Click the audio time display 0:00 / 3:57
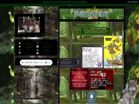This screenshot has height=104, width=139. tap(29, 62)
